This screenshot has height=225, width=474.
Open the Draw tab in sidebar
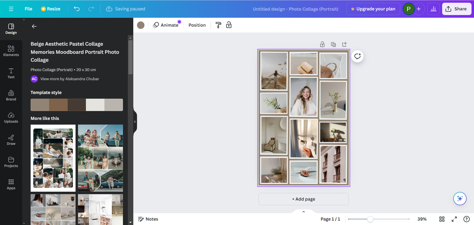(x=11, y=140)
